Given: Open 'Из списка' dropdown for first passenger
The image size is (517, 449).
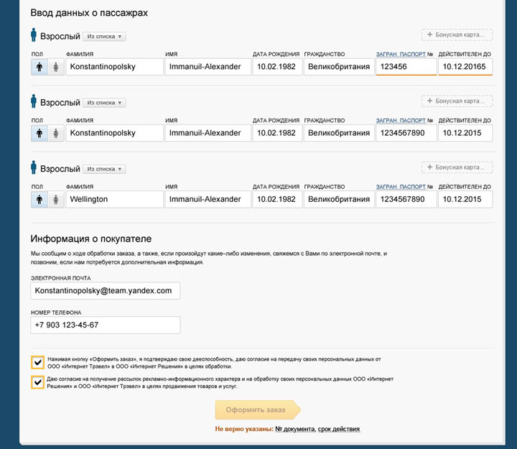Looking at the screenshot, I should [104, 36].
